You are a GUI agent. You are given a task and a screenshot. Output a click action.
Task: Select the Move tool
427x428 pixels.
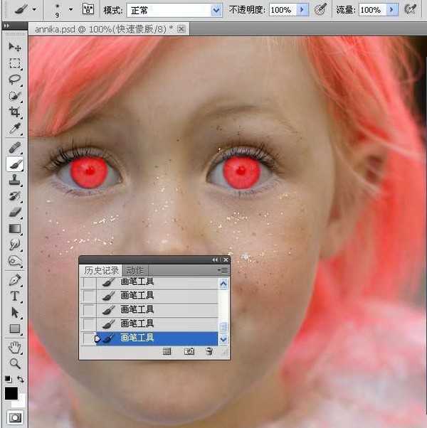[x=14, y=47]
